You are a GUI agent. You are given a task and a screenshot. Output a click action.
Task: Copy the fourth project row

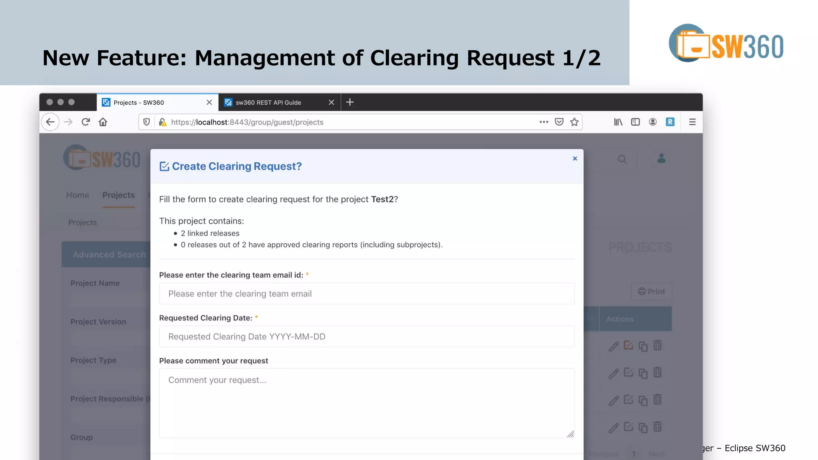pyautogui.click(x=643, y=428)
